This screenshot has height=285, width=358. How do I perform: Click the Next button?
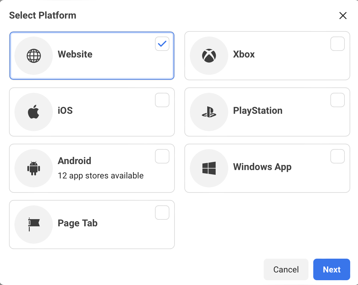click(332, 269)
